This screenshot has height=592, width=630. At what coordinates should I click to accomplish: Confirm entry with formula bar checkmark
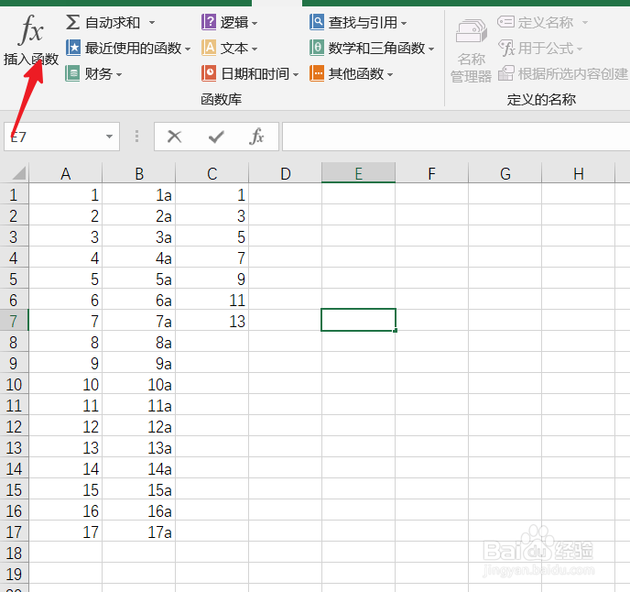pyautogui.click(x=216, y=137)
